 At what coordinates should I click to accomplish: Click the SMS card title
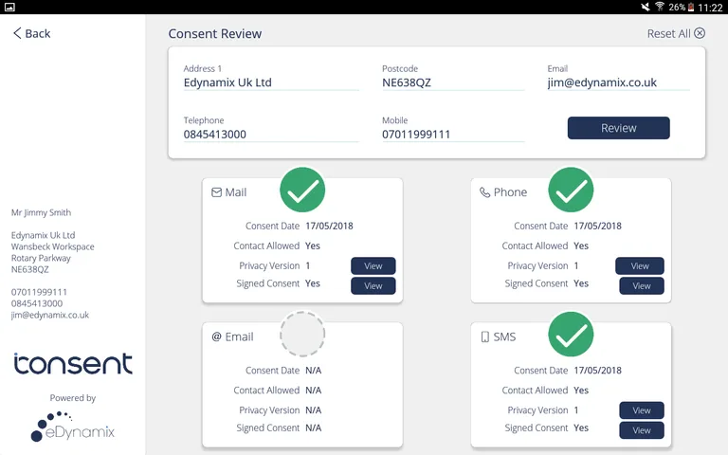(x=504, y=337)
